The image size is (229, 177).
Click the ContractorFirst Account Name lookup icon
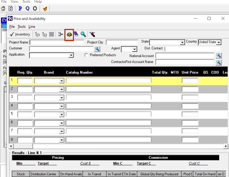[x=219, y=62]
